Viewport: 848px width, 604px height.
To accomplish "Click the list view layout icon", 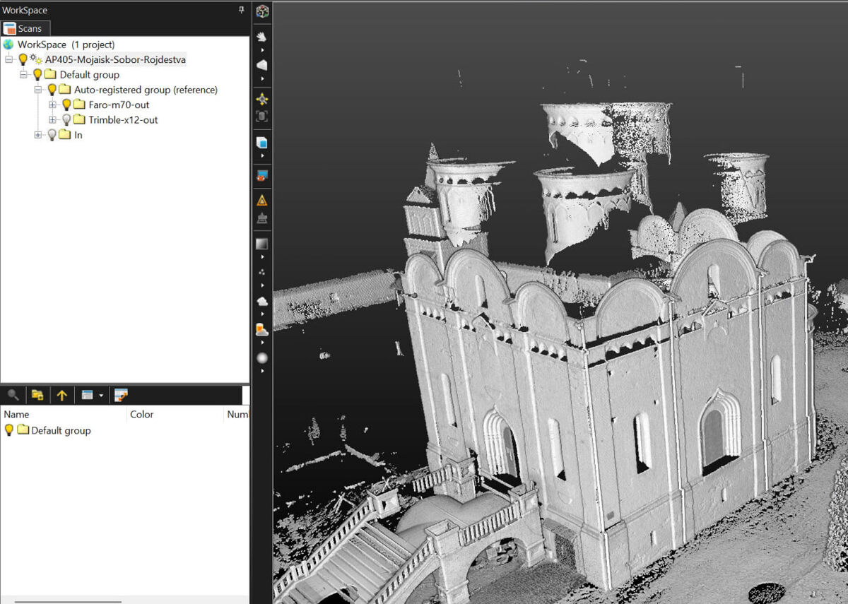I will (x=88, y=395).
